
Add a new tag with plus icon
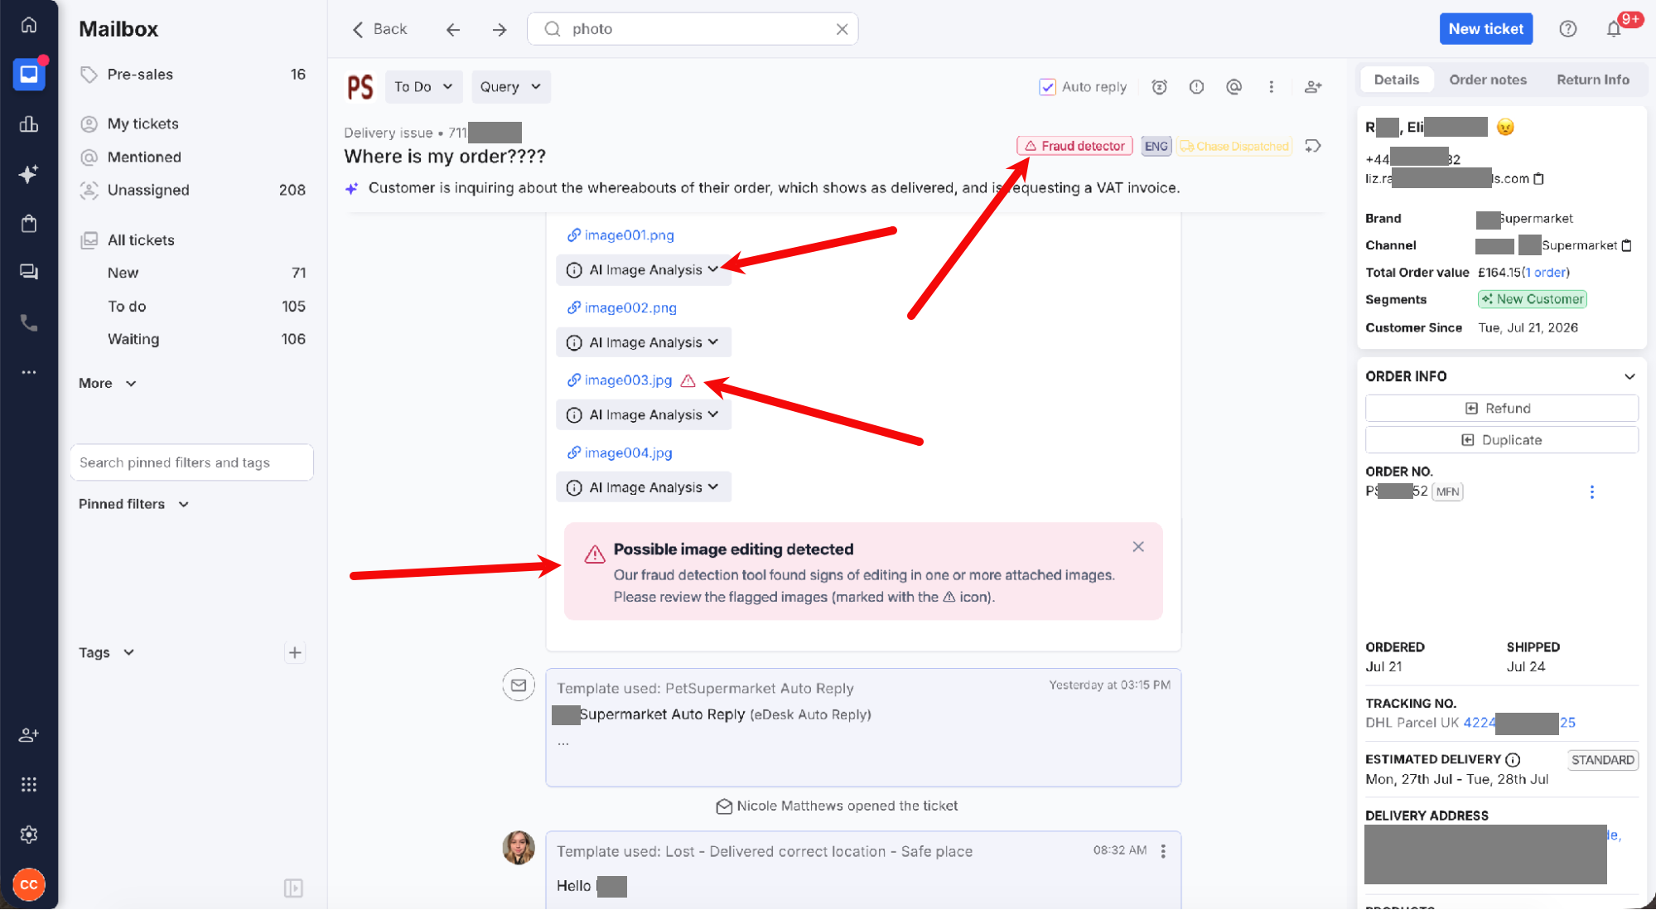[x=295, y=653]
